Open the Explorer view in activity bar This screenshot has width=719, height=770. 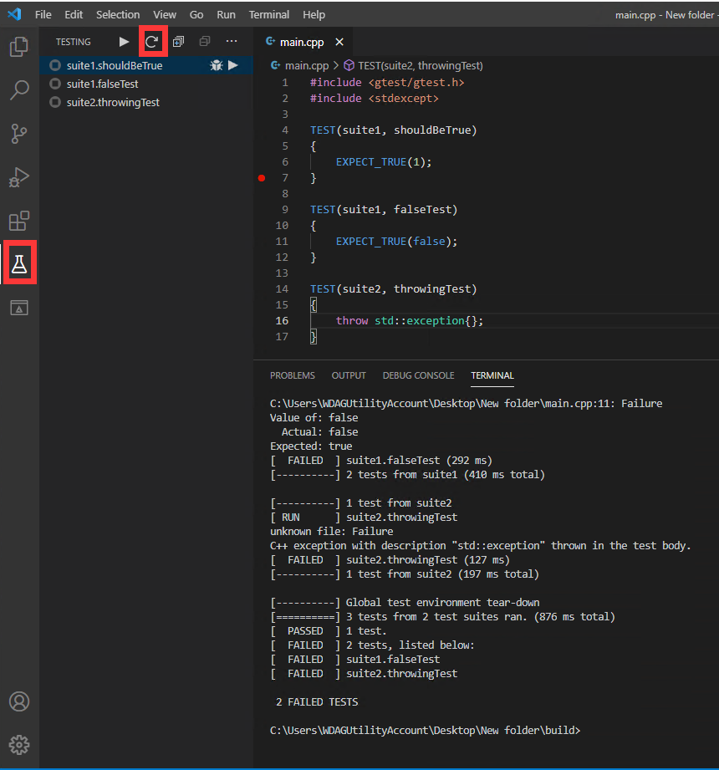19,47
